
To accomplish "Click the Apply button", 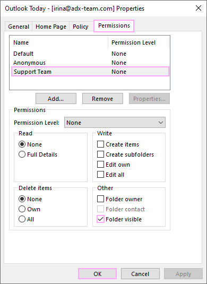I will pyautogui.click(x=183, y=274).
